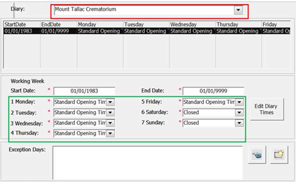Click the Sunday Closed value text

point(191,123)
